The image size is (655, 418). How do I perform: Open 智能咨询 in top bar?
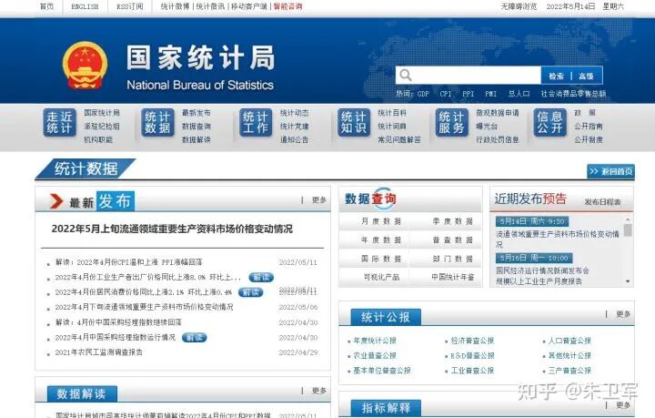pos(287,6)
